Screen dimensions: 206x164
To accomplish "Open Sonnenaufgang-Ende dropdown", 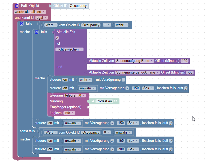I will (135, 61).
